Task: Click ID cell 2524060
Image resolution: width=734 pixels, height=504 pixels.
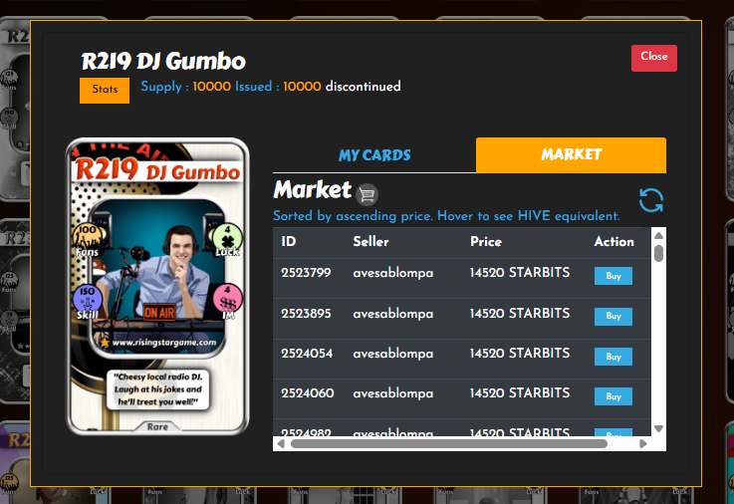Action: click(x=308, y=393)
